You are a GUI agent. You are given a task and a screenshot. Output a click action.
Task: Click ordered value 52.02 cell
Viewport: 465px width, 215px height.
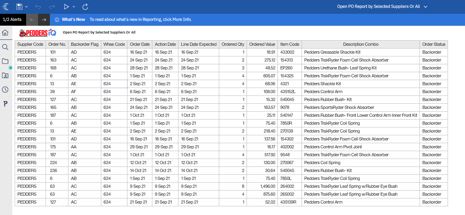262,202
